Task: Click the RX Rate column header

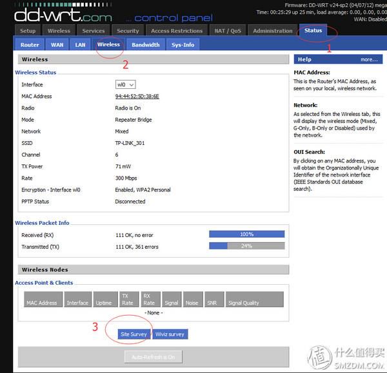Action: pos(150,300)
